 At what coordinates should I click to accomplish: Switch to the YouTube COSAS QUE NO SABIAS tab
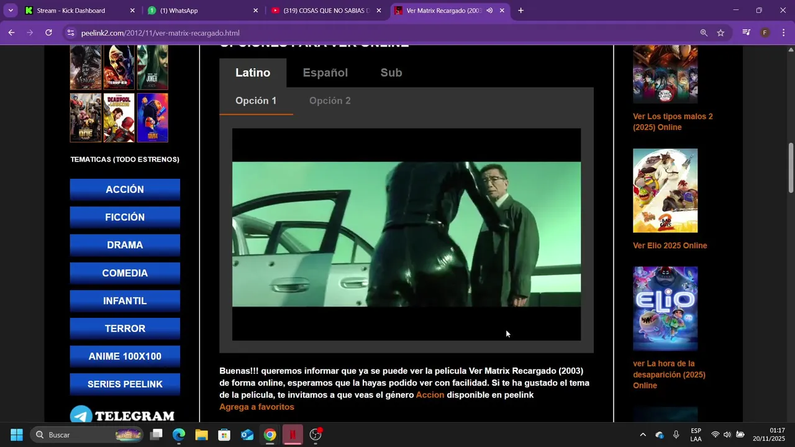pyautogui.click(x=326, y=11)
